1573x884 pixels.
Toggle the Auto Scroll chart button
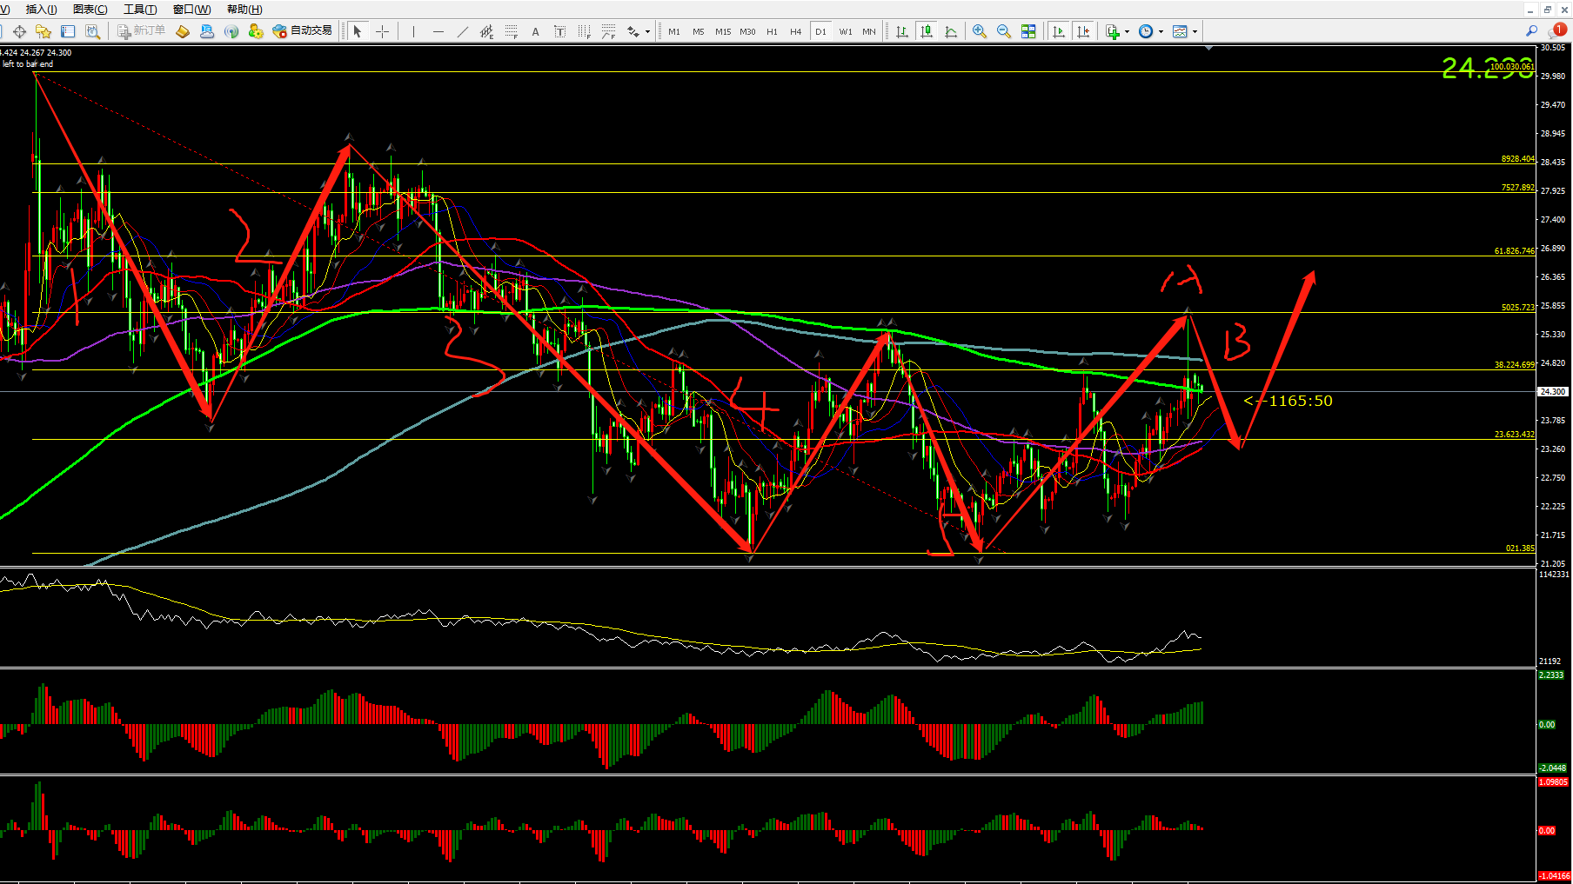[x=1059, y=31]
